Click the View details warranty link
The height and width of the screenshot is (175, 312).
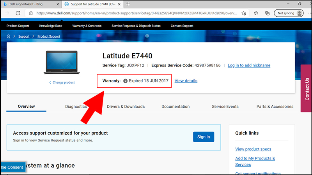click(x=186, y=81)
